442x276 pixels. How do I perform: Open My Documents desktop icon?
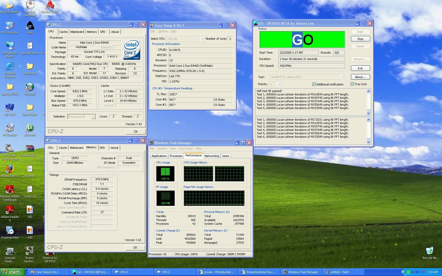(x=10, y=7)
